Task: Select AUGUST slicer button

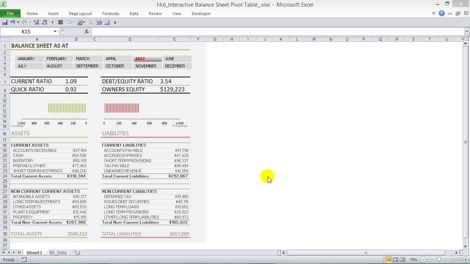Action: [x=59, y=66]
